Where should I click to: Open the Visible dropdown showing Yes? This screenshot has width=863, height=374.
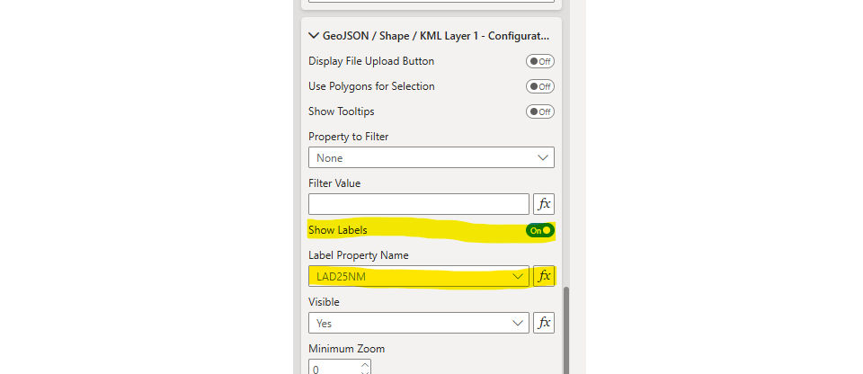point(418,323)
